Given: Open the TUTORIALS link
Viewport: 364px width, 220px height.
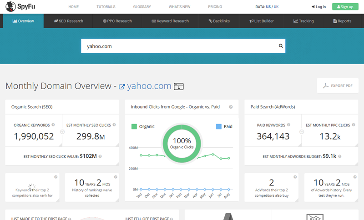Looking at the screenshot, I should pyautogui.click(x=106, y=7).
